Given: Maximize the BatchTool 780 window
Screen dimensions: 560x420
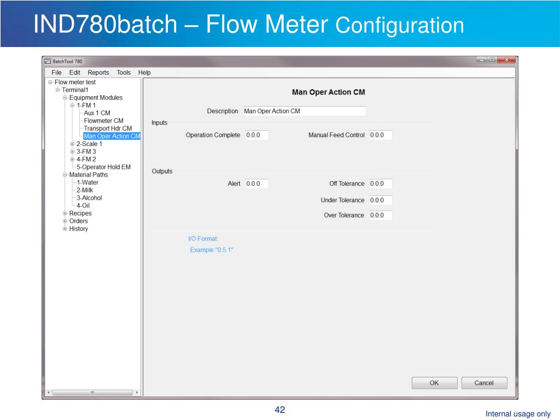Looking at the screenshot, I should click(492, 60).
